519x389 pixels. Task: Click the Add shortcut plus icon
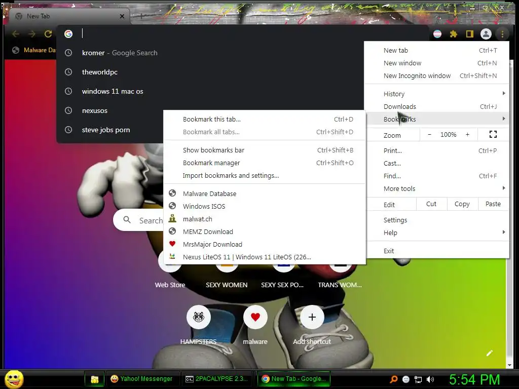(312, 317)
